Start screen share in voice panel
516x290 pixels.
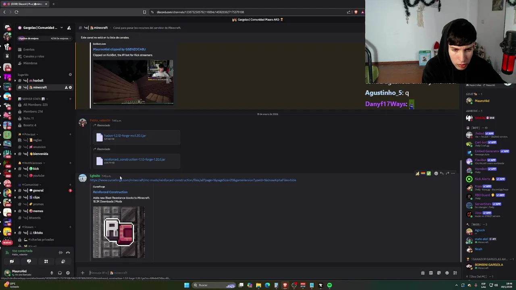[x=29, y=261]
